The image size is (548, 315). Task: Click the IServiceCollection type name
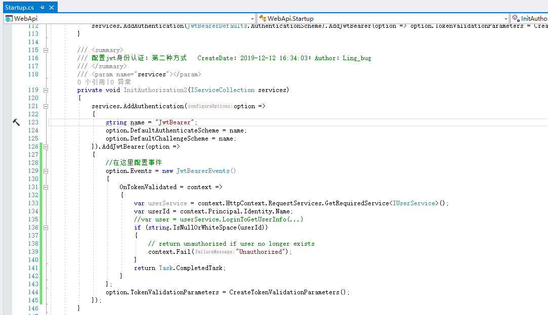click(x=223, y=90)
